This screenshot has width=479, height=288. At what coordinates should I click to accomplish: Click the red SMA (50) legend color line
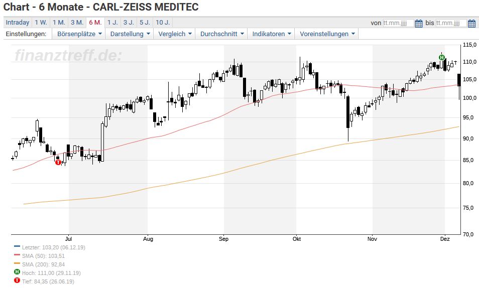[17, 255]
